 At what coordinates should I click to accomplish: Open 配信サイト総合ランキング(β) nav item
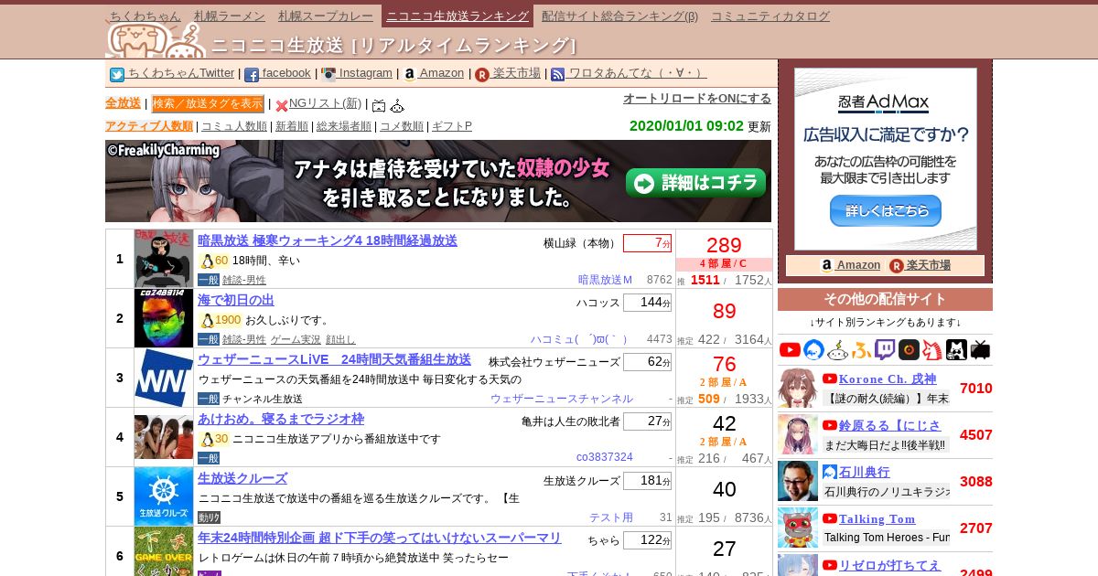click(x=619, y=16)
